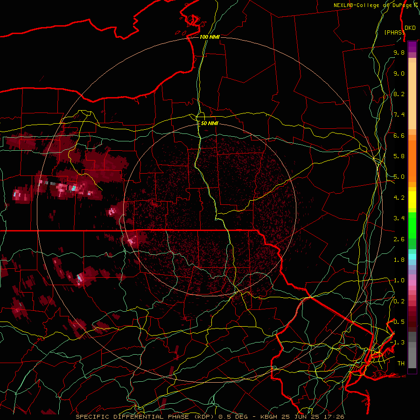Click the -0.5 value on the color scale
This screenshot has width=420, height=420.
point(397,322)
